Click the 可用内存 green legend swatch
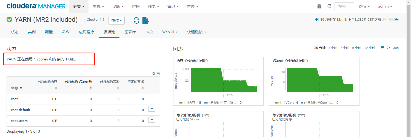Screen dimensions: 411x137 [181, 103]
